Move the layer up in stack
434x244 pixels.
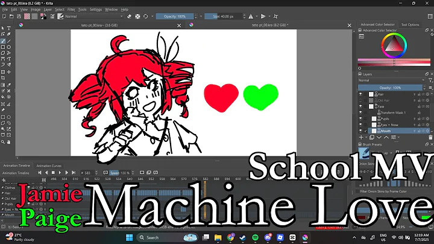click(x=386, y=137)
